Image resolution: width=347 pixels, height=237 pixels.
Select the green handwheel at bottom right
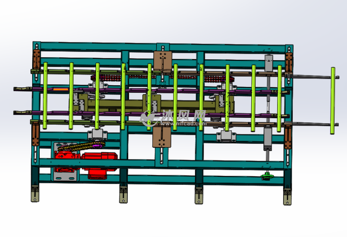268,177
